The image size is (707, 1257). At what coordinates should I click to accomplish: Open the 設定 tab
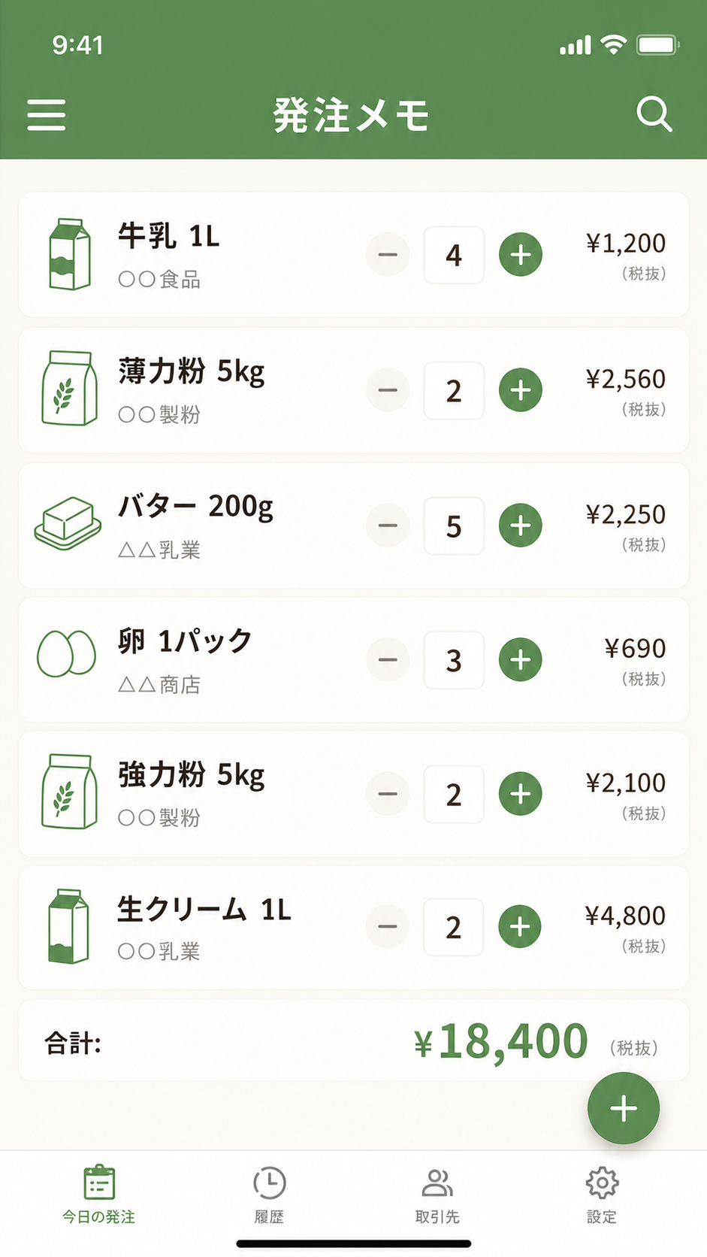(602, 1196)
